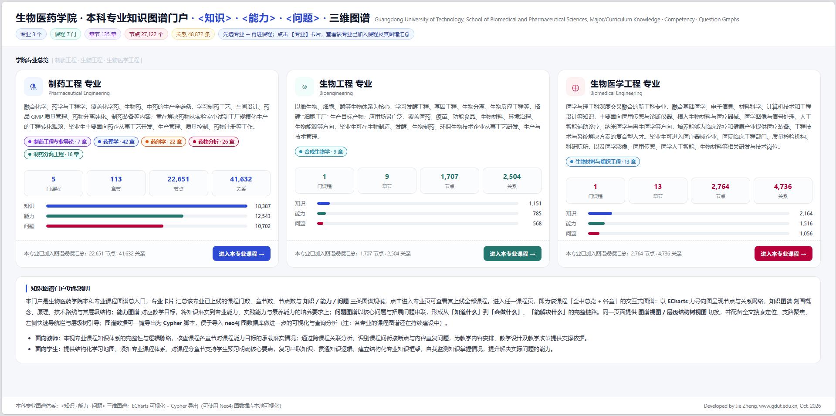The image size is (836, 416).
Task: Select the 药物分析 · 26 章 course tag
Action: (213, 141)
